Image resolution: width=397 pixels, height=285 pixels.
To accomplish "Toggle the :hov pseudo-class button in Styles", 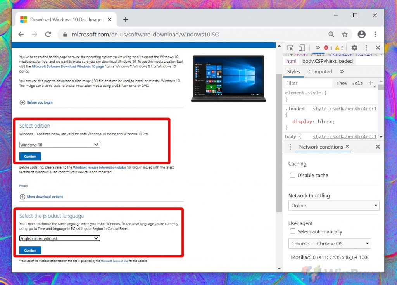I will point(343,83).
